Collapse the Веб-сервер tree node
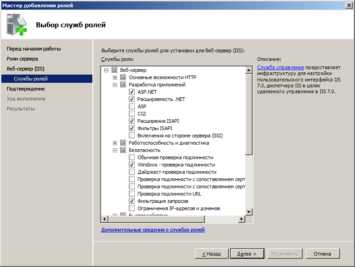The height and width of the screenshot is (267, 355). click(x=106, y=70)
